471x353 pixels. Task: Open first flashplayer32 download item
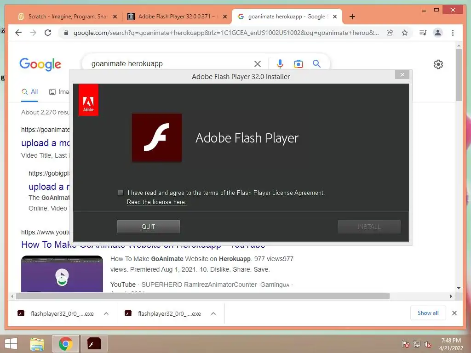pyautogui.click(x=56, y=313)
